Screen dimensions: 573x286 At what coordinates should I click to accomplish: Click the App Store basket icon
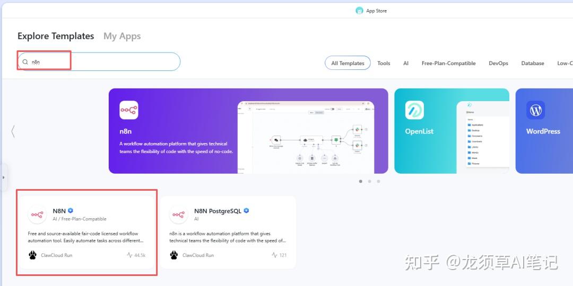pos(359,11)
